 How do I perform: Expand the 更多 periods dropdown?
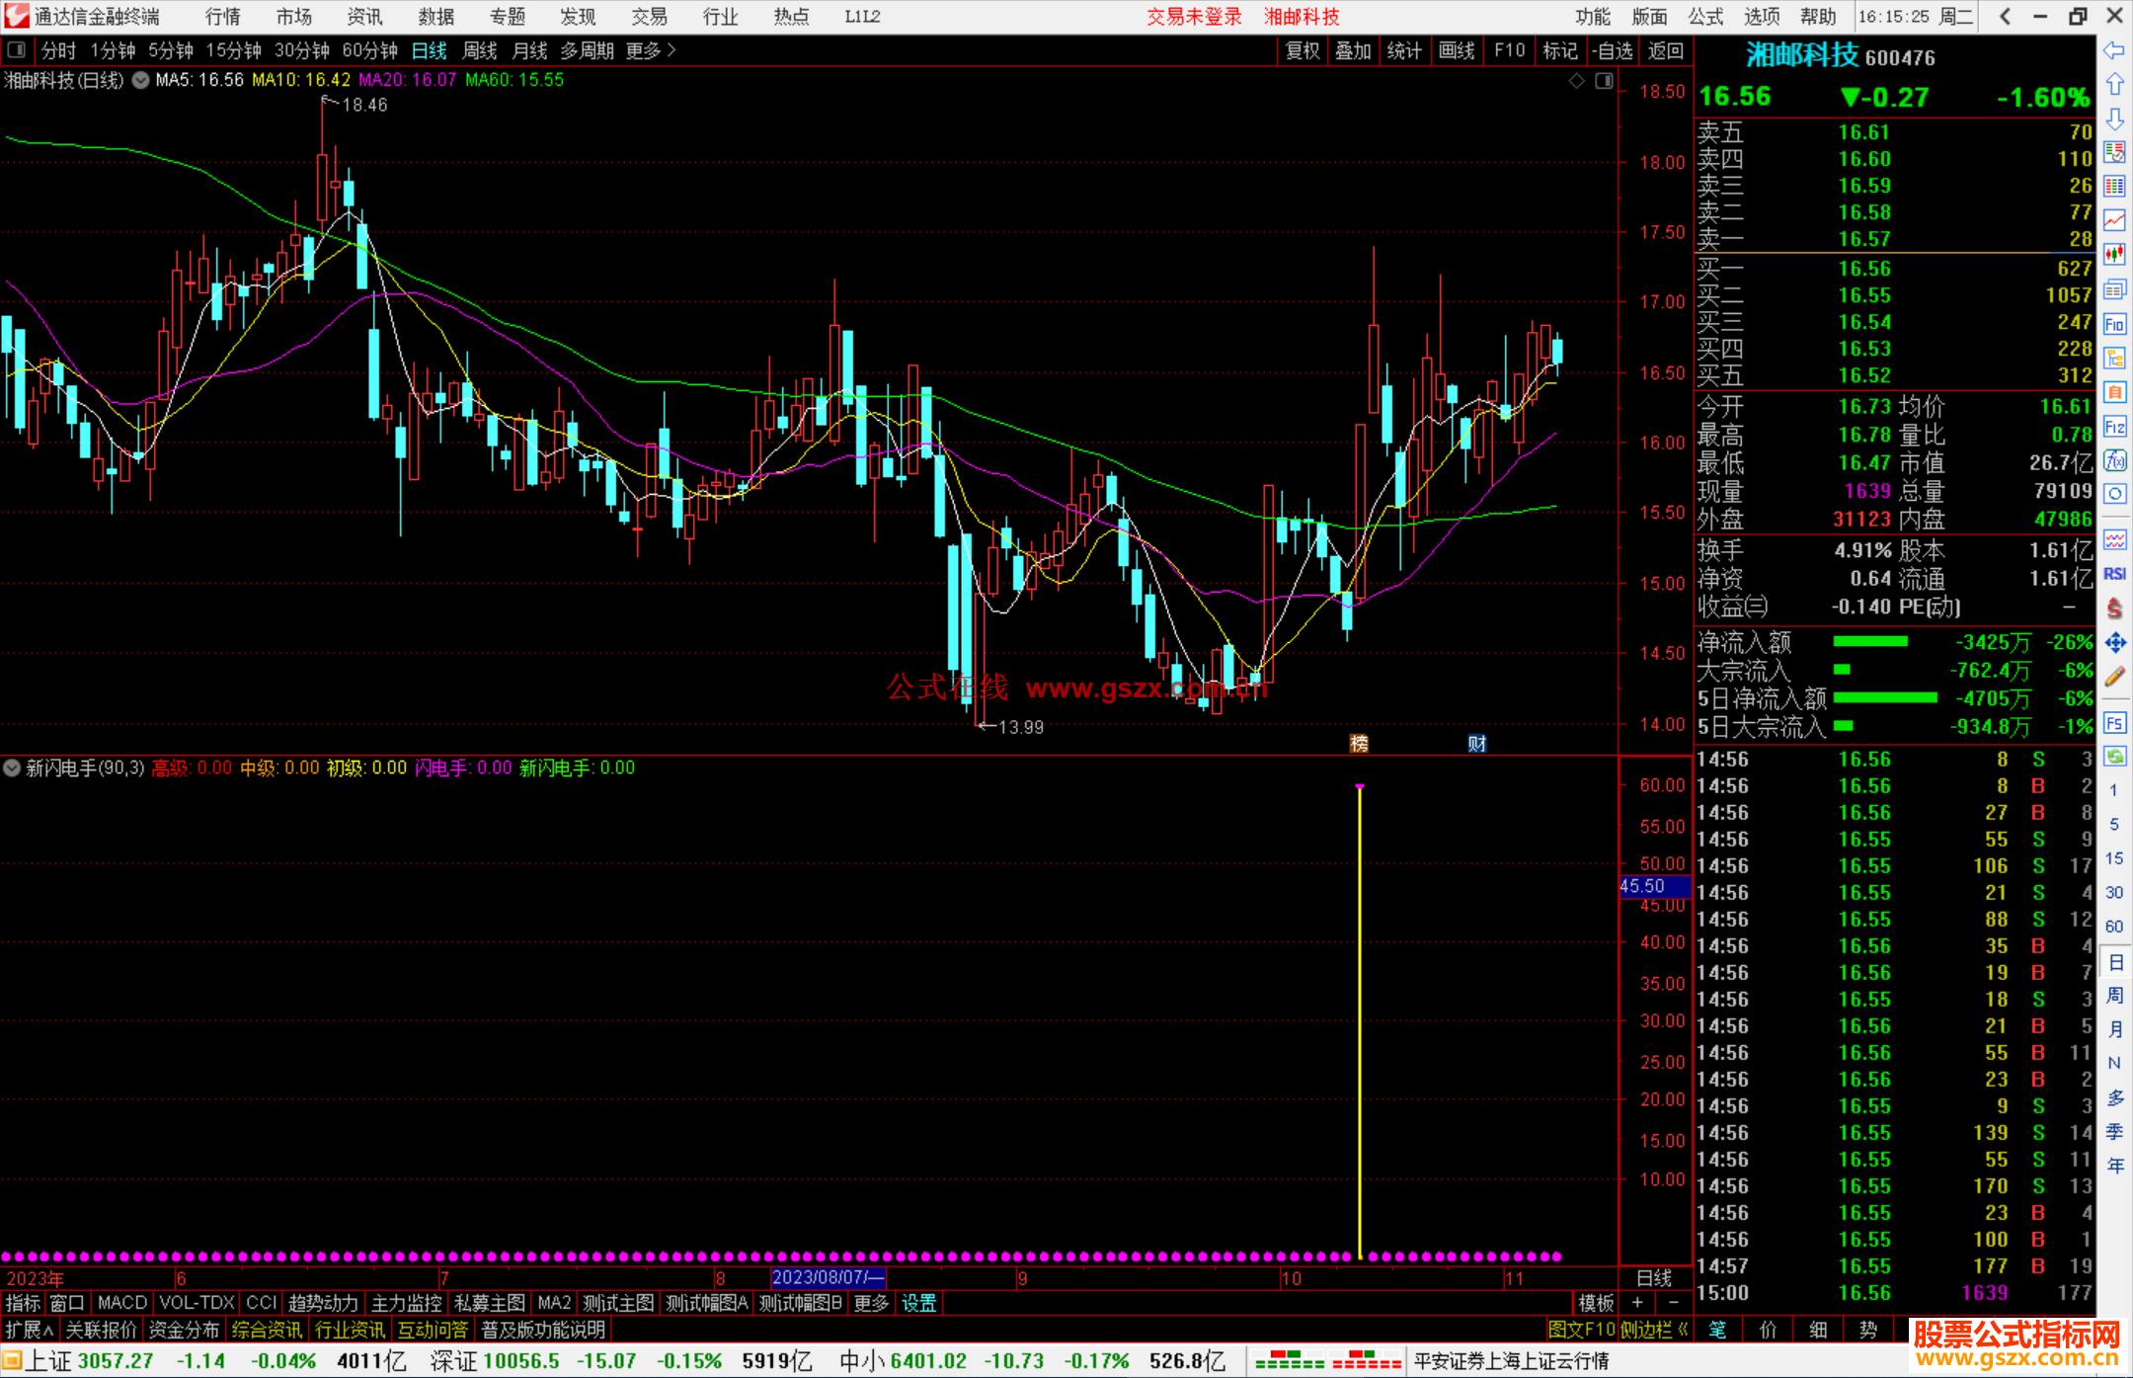pyautogui.click(x=651, y=50)
